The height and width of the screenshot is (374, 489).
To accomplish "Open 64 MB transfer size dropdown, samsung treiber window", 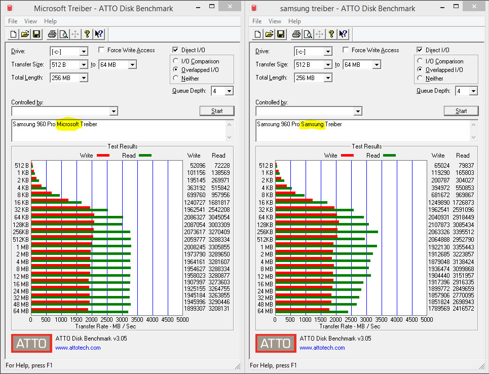I will point(377,64).
